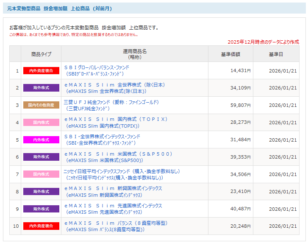Open eMAXIS Slim 全世界株式(除く日本) fund link
This screenshot has width=308, height=243.
114,85
